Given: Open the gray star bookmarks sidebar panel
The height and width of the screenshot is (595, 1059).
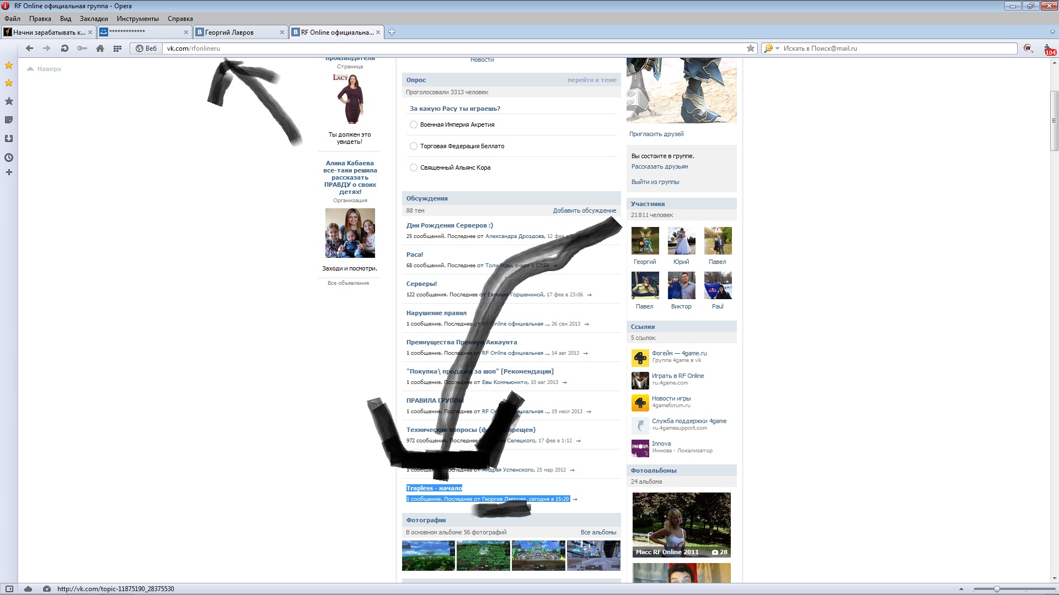Looking at the screenshot, I should 9,101.
